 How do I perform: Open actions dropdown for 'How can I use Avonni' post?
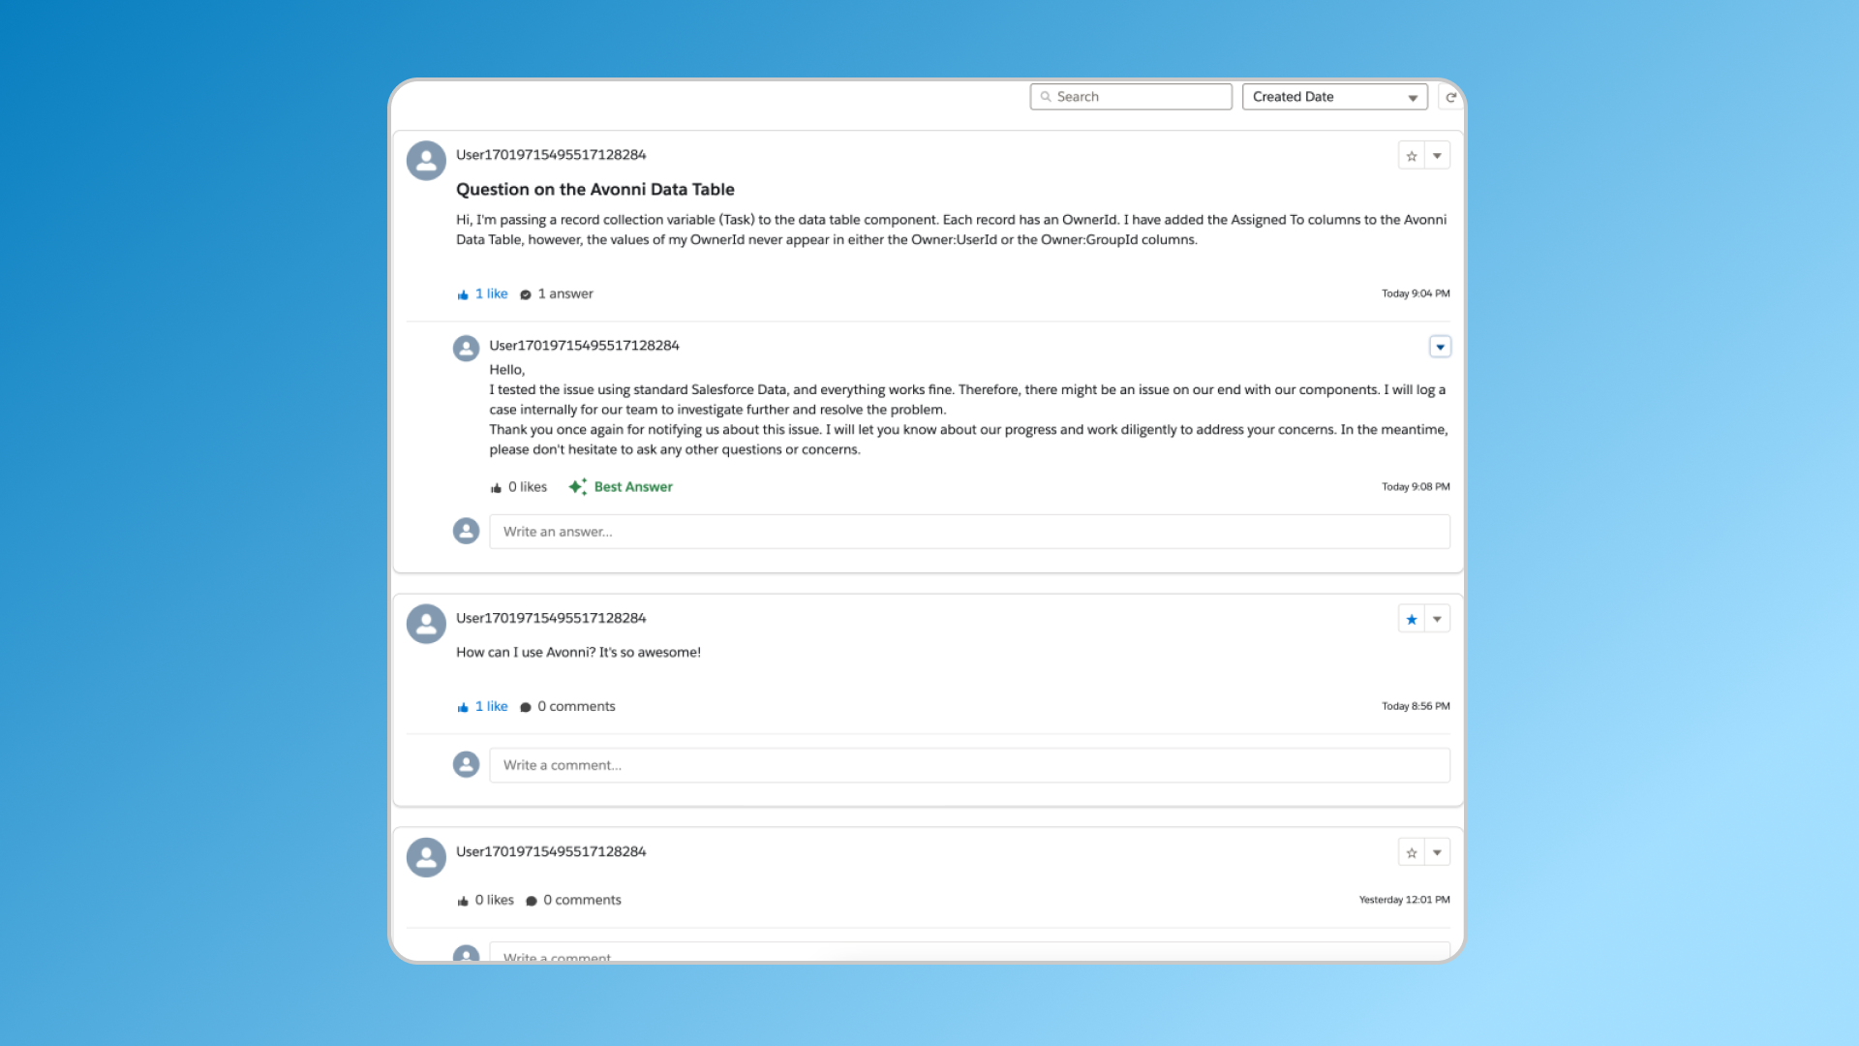point(1438,619)
